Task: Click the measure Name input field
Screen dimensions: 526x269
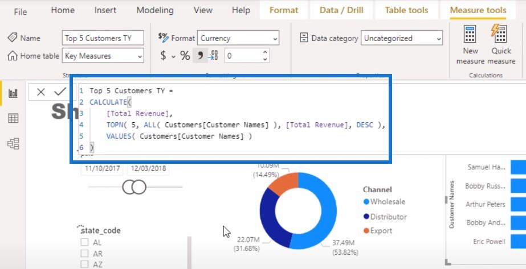Action: (x=103, y=38)
